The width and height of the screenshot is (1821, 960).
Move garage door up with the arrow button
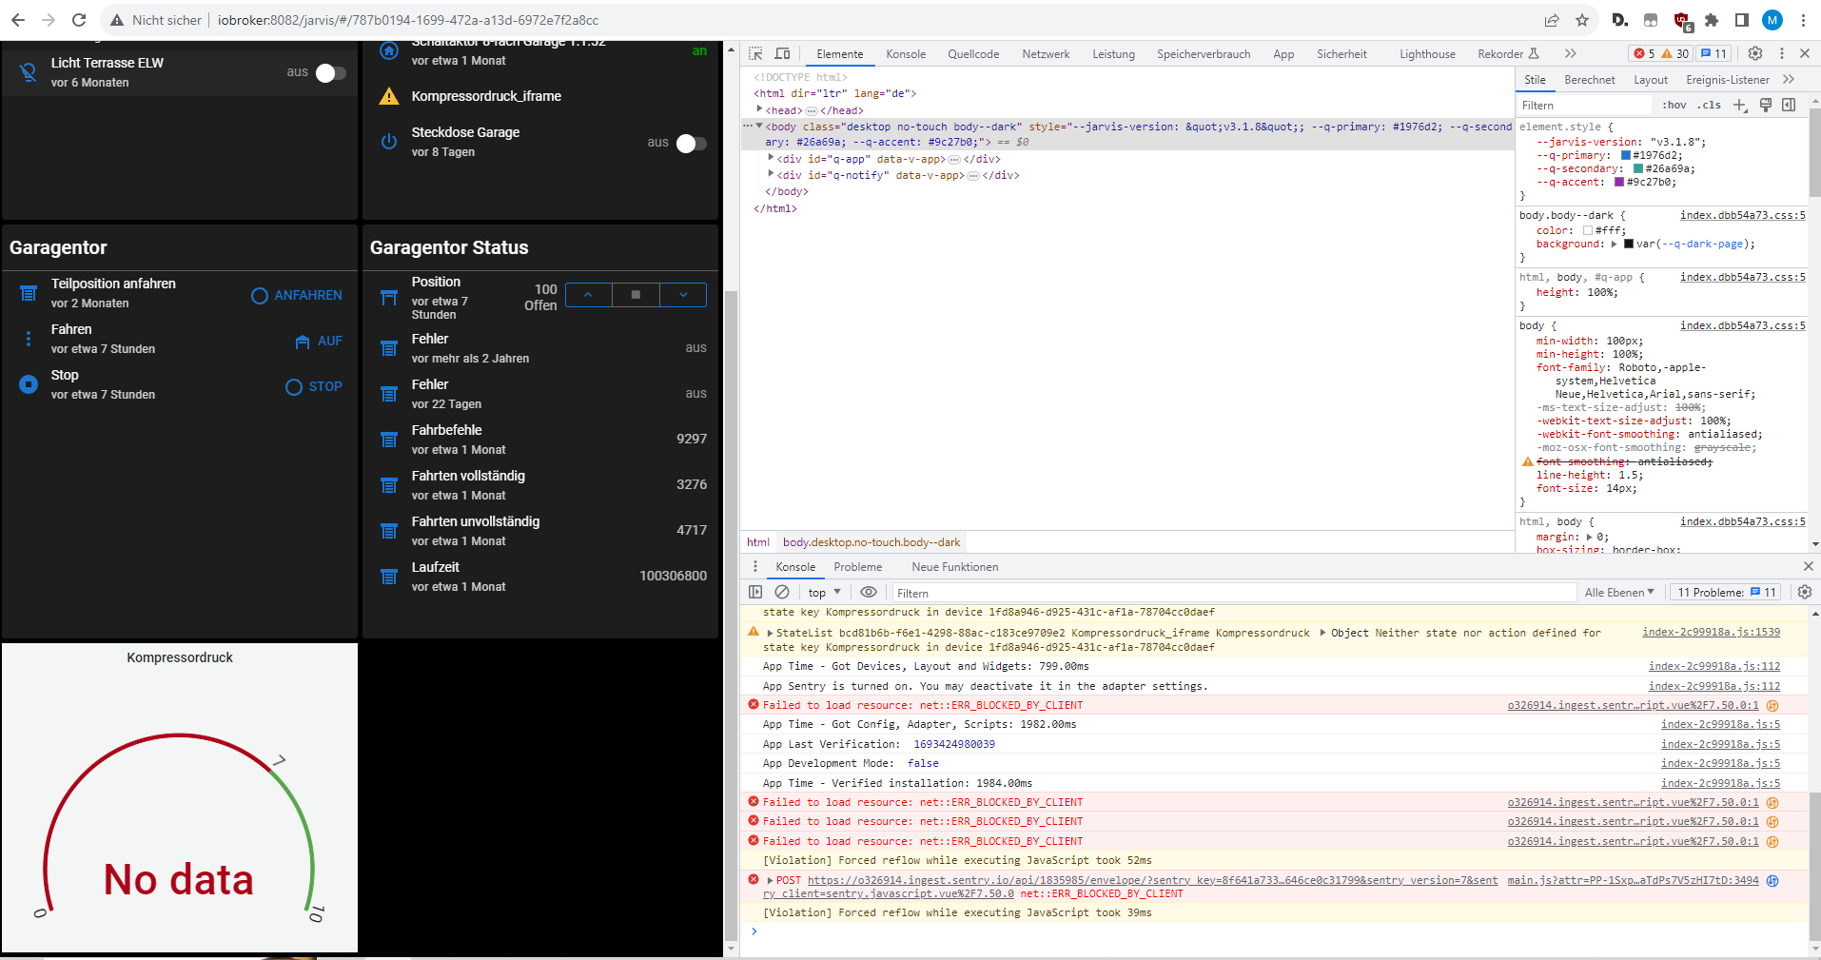589,295
